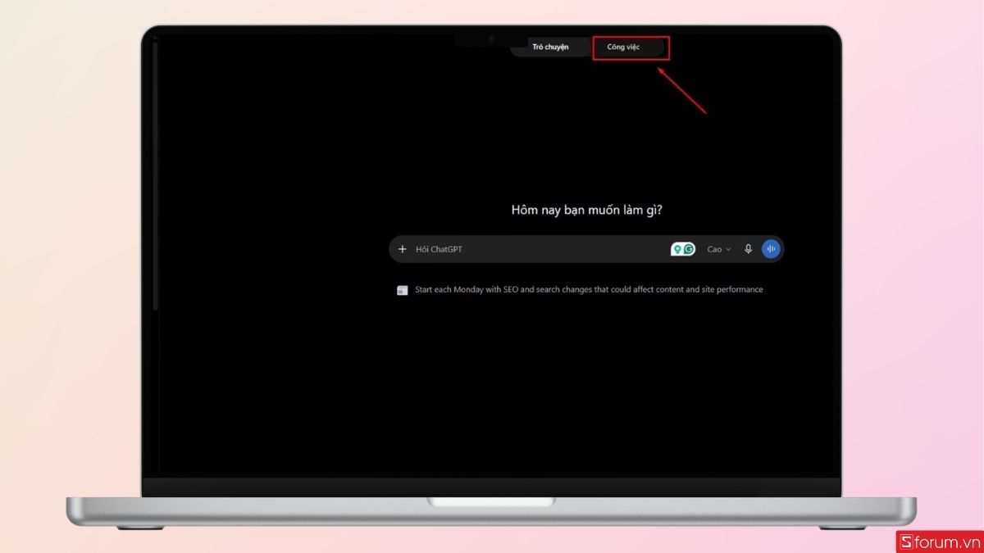Click the calendar icon beside SEO suggestion

tap(403, 290)
